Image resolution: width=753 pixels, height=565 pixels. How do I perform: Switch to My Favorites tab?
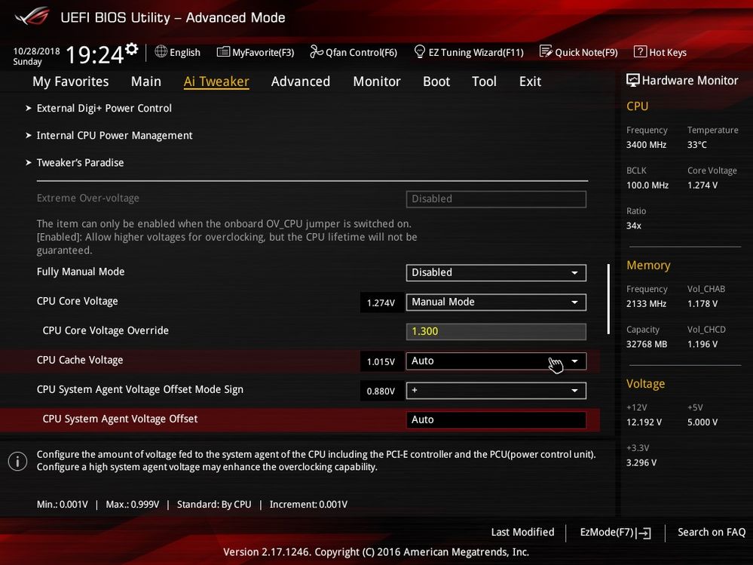pos(71,81)
